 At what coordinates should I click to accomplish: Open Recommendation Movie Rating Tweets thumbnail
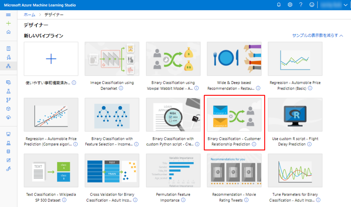[234, 171]
